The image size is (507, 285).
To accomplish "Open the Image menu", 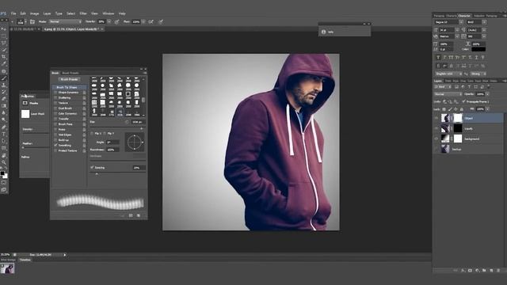I will tap(35, 13).
